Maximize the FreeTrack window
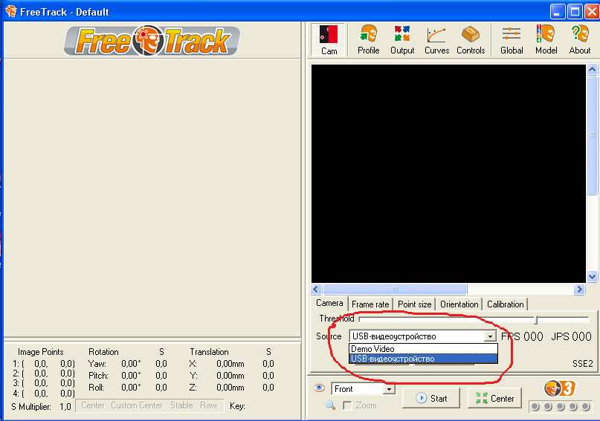 575,11
